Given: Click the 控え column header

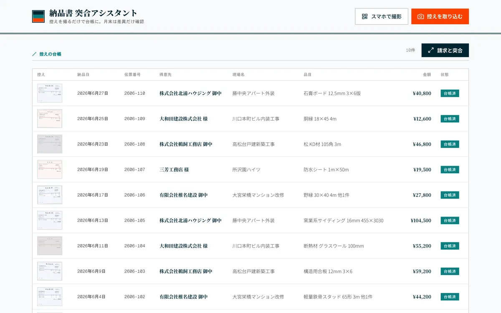Looking at the screenshot, I should [x=41, y=75].
